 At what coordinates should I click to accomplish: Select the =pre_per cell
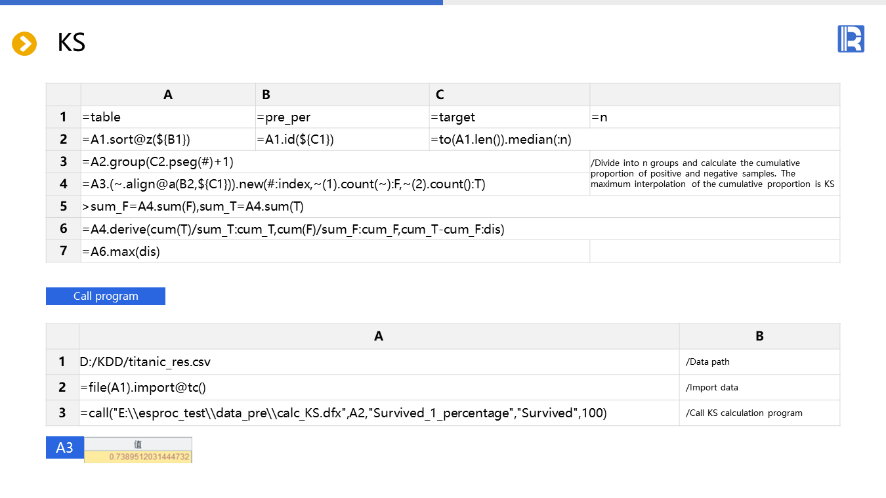(x=342, y=117)
